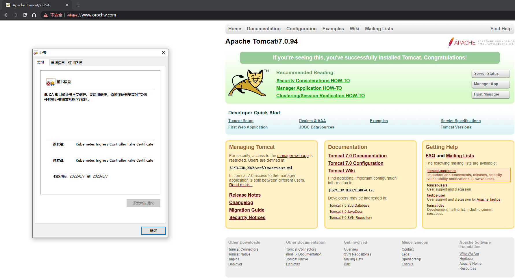Open Security Considerations HOW-TO link
This screenshot has height=278, width=515.
click(x=313, y=81)
